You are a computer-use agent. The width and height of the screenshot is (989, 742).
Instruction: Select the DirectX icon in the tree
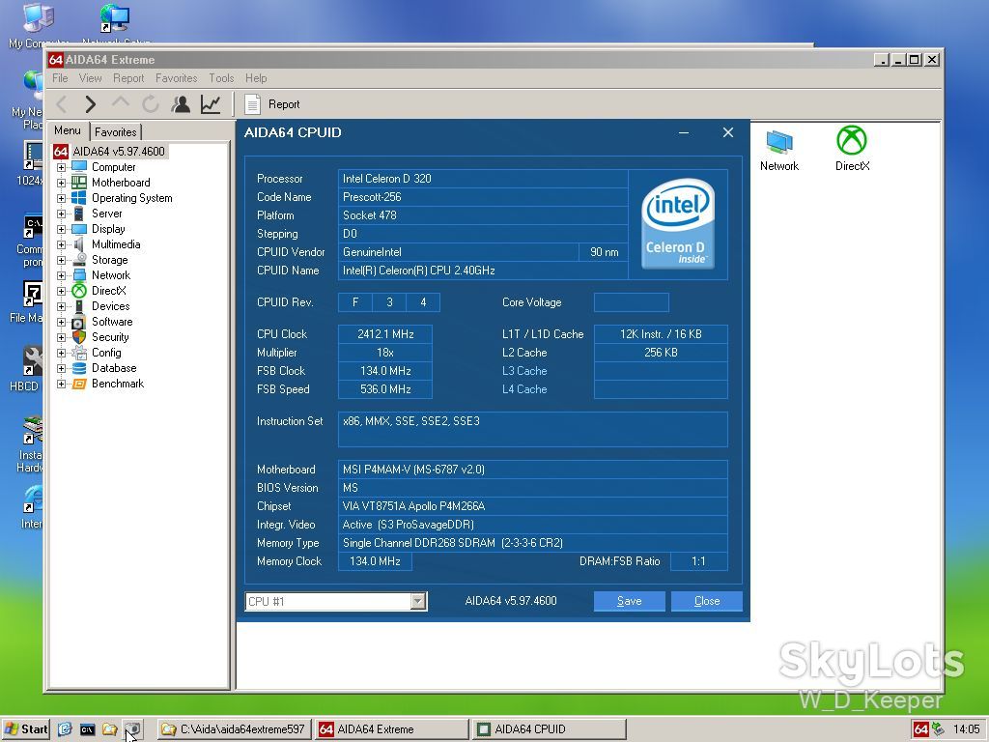point(79,290)
